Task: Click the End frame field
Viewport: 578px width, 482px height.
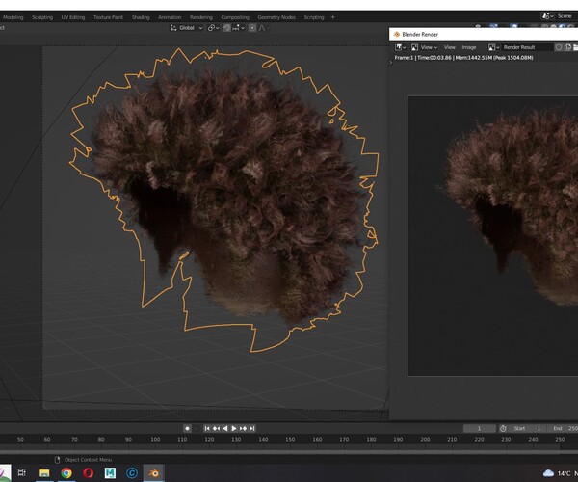Action: click(x=563, y=428)
